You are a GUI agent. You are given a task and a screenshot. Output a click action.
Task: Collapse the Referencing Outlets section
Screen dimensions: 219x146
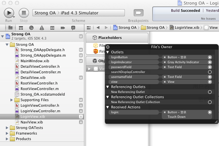click(x=108, y=87)
